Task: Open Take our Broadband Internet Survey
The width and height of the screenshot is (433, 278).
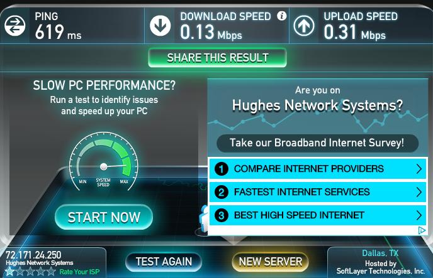Action: (318, 143)
